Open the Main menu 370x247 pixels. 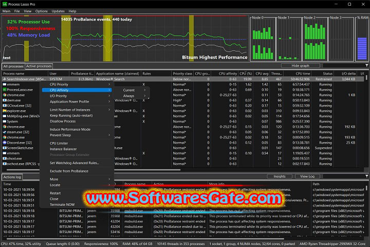click(6, 11)
